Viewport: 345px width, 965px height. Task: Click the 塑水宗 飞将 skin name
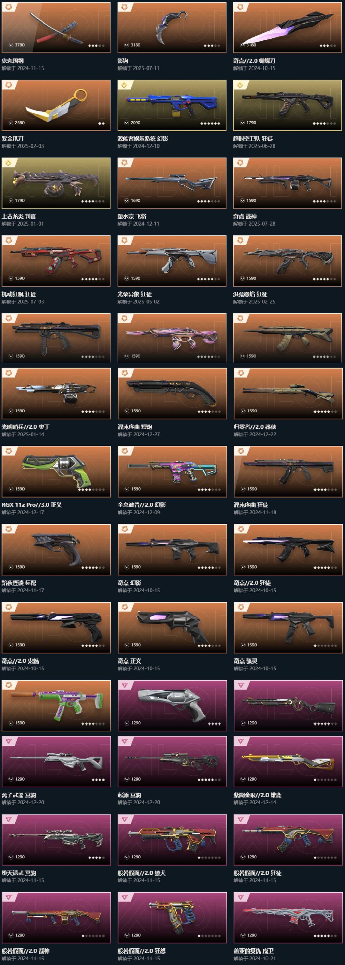[132, 216]
